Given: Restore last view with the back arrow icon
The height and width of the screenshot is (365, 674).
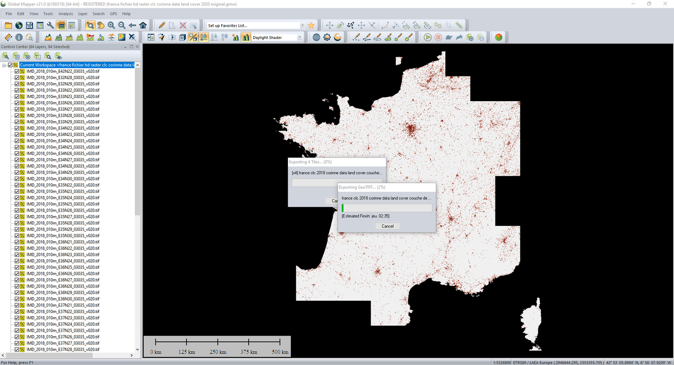Looking at the screenshot, I should tap(132, 25).
